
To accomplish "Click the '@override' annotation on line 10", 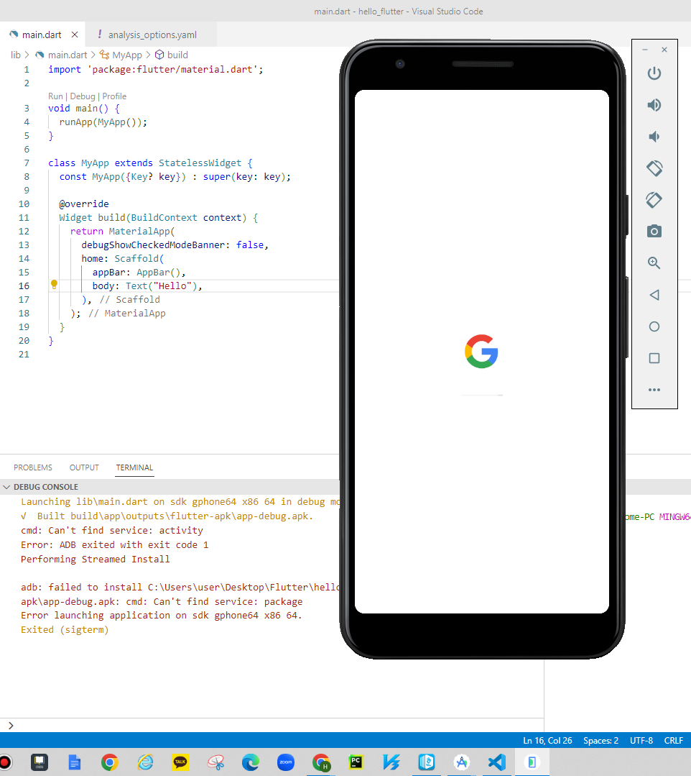I will pos(83,204).
